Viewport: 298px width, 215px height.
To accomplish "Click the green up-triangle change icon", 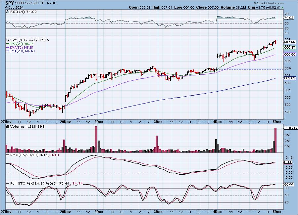I will pos(282,8).
